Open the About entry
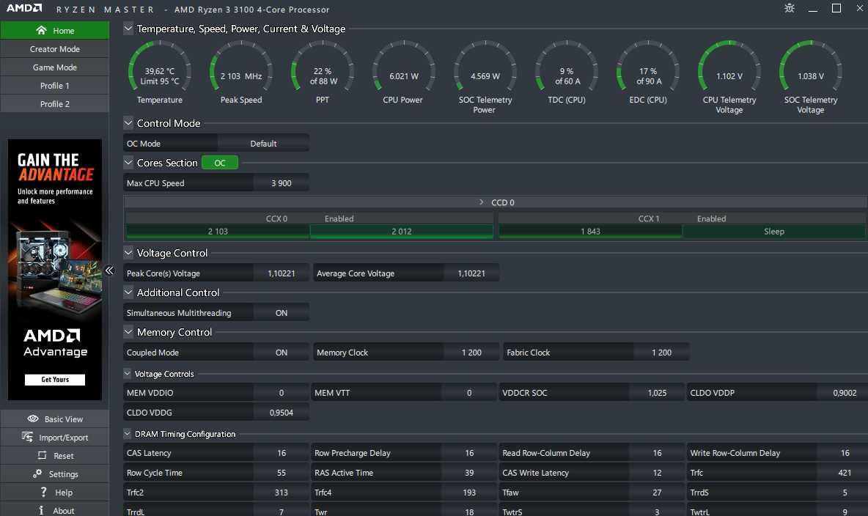The image size is (868, 516). [55, 509]
